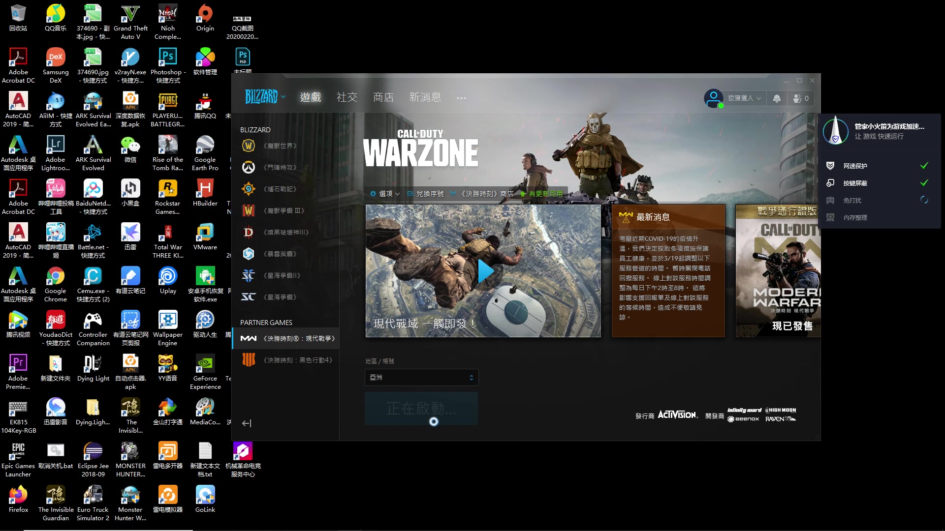Open Google Chrome desktop shortcut
Viewport: 945px width, 531px height.
tap(56, 285)
